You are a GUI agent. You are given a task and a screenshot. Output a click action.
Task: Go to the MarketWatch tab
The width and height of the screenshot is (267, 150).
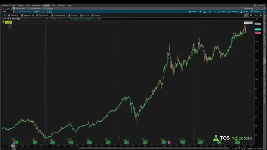point(37,5)
